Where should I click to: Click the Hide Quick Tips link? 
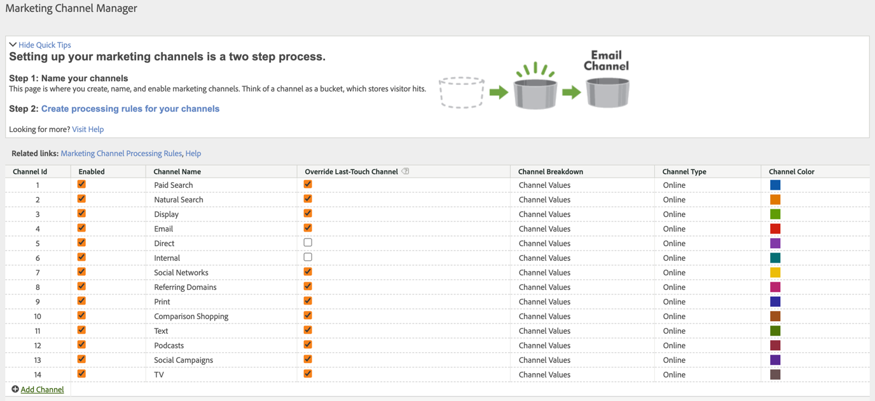45,45
